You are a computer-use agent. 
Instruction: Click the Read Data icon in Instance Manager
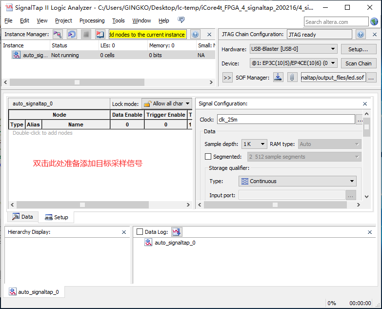click(100, 35)
